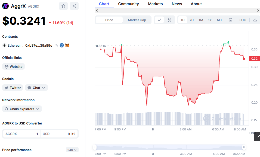The width and height of the screenshot is (260, 157).
Task: Select the Price chart toggle
Action: [x=109, y=20]
